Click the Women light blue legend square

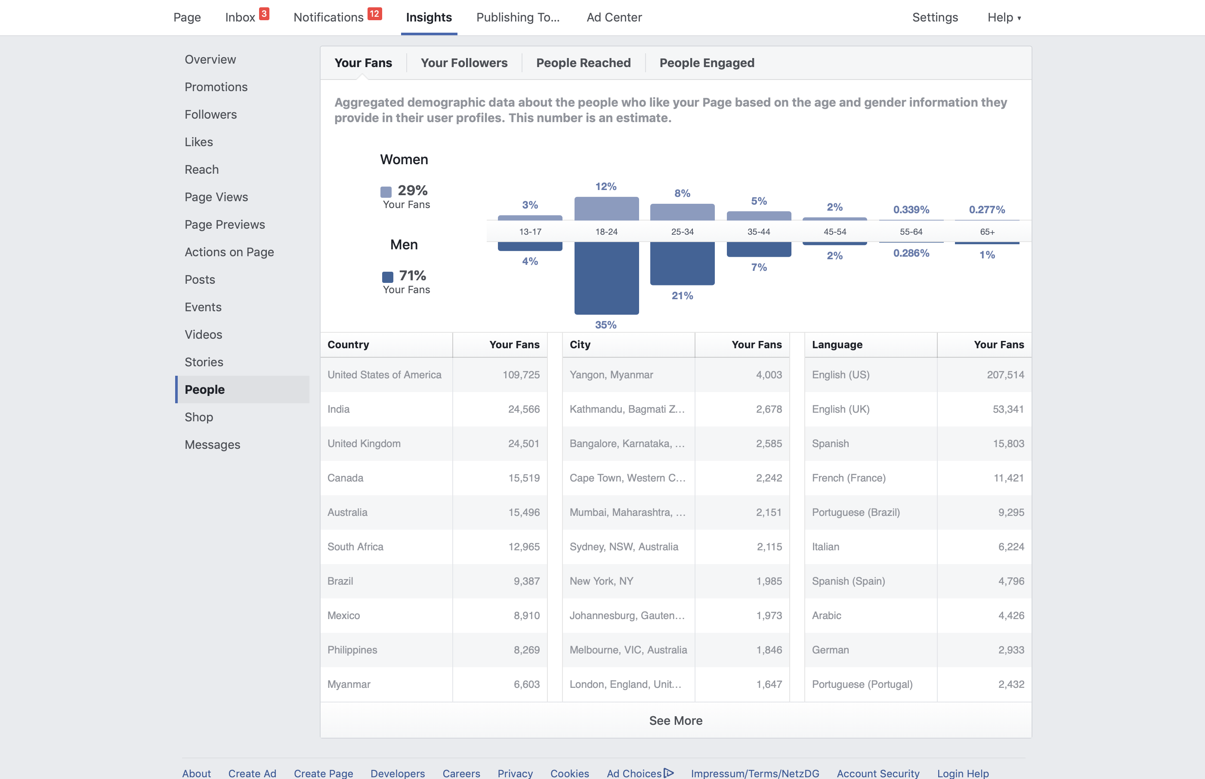coord(386,192)
